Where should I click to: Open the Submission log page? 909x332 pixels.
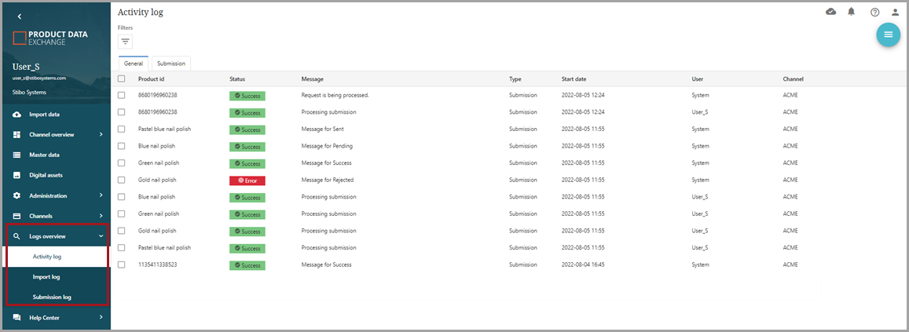(x=52, y=297)
